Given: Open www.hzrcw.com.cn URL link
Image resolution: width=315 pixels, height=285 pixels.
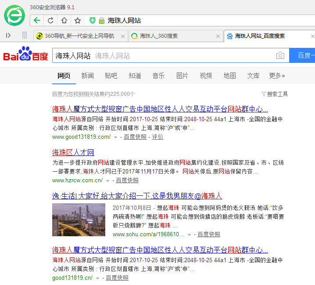Looking at the screenshot, I should 78,180.
